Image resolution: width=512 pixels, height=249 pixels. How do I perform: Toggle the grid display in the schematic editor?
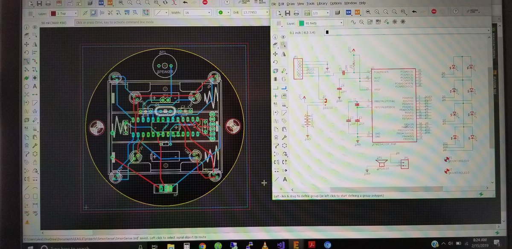[x=278, y=23]
